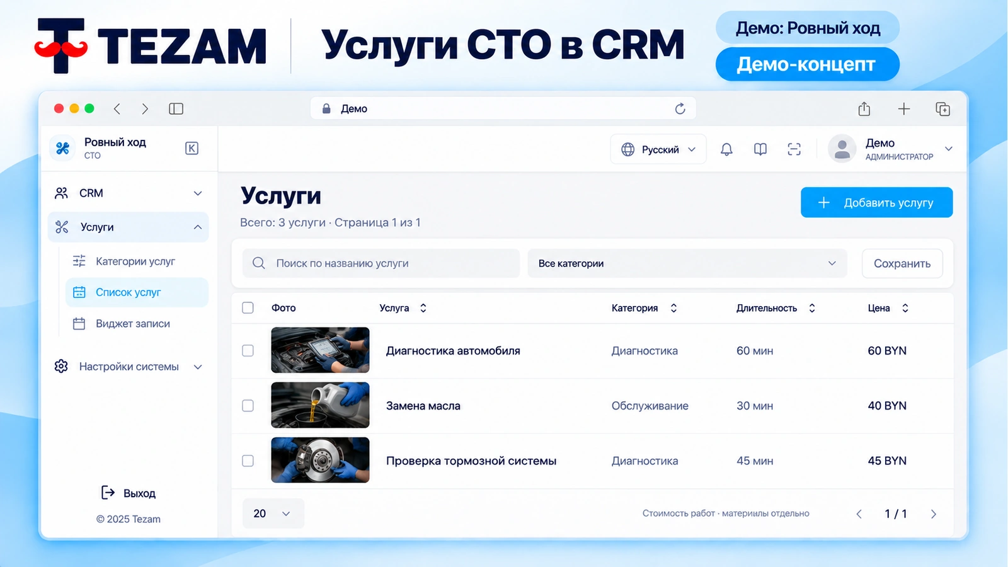Click the Диагностика автомобиля service name
The height and width of the screenshot is (567, 1008).
pos(453,351)
